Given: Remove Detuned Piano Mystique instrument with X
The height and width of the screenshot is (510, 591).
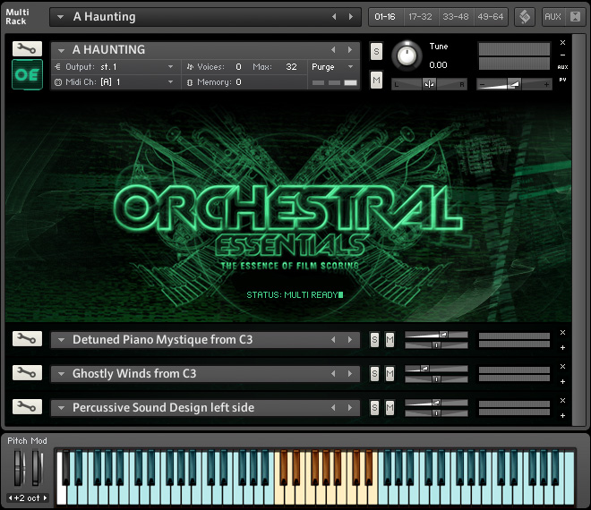Looking at the screenshot, I should pyautogui.click(x=562, y=332).
